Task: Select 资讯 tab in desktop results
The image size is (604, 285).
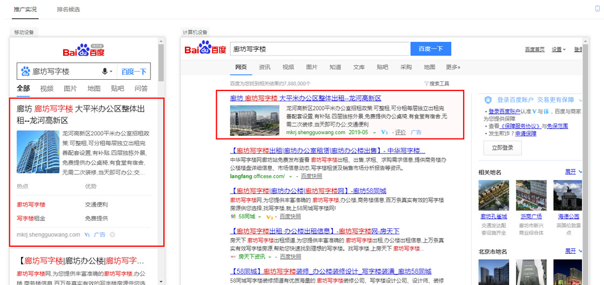Action: (x=265, y=67)
